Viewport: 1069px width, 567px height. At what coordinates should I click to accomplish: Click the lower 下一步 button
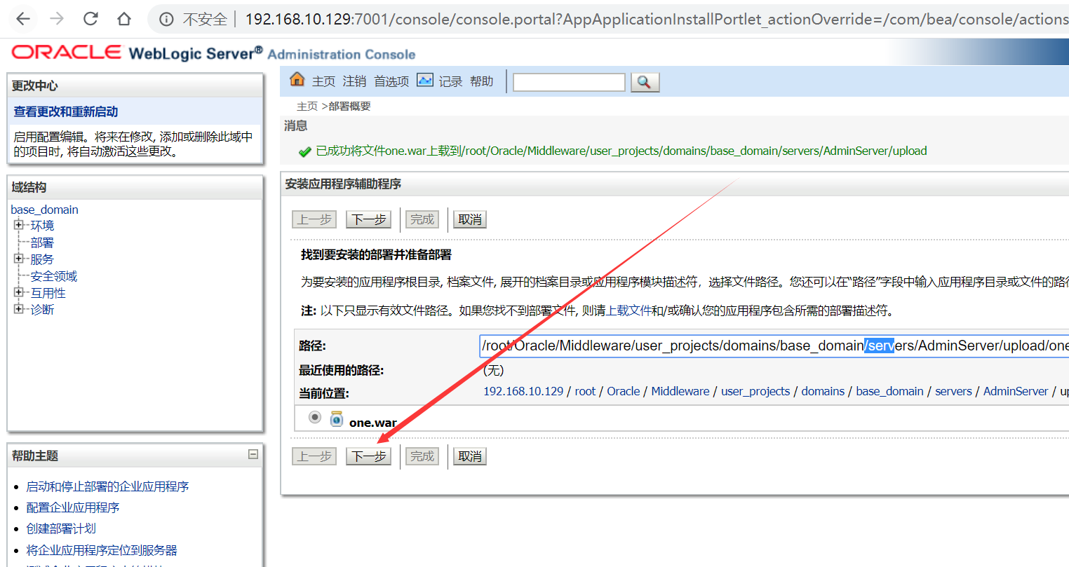coord(368,456)
